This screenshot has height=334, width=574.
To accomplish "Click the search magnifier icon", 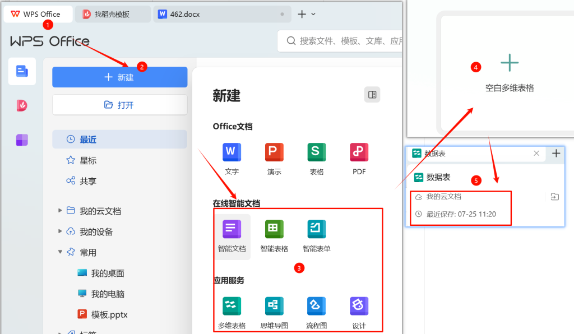I will pyautogui.click(x=291, y=40).
